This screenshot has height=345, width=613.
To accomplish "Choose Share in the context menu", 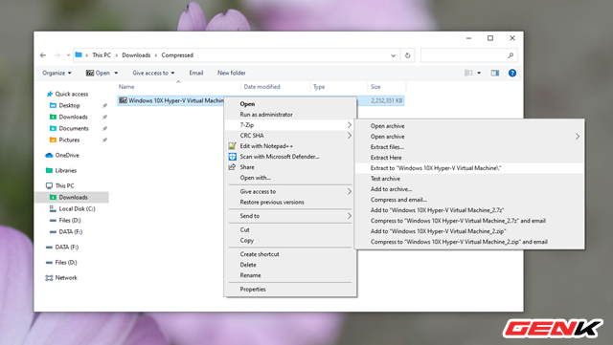I will click(x=290, y=167).
